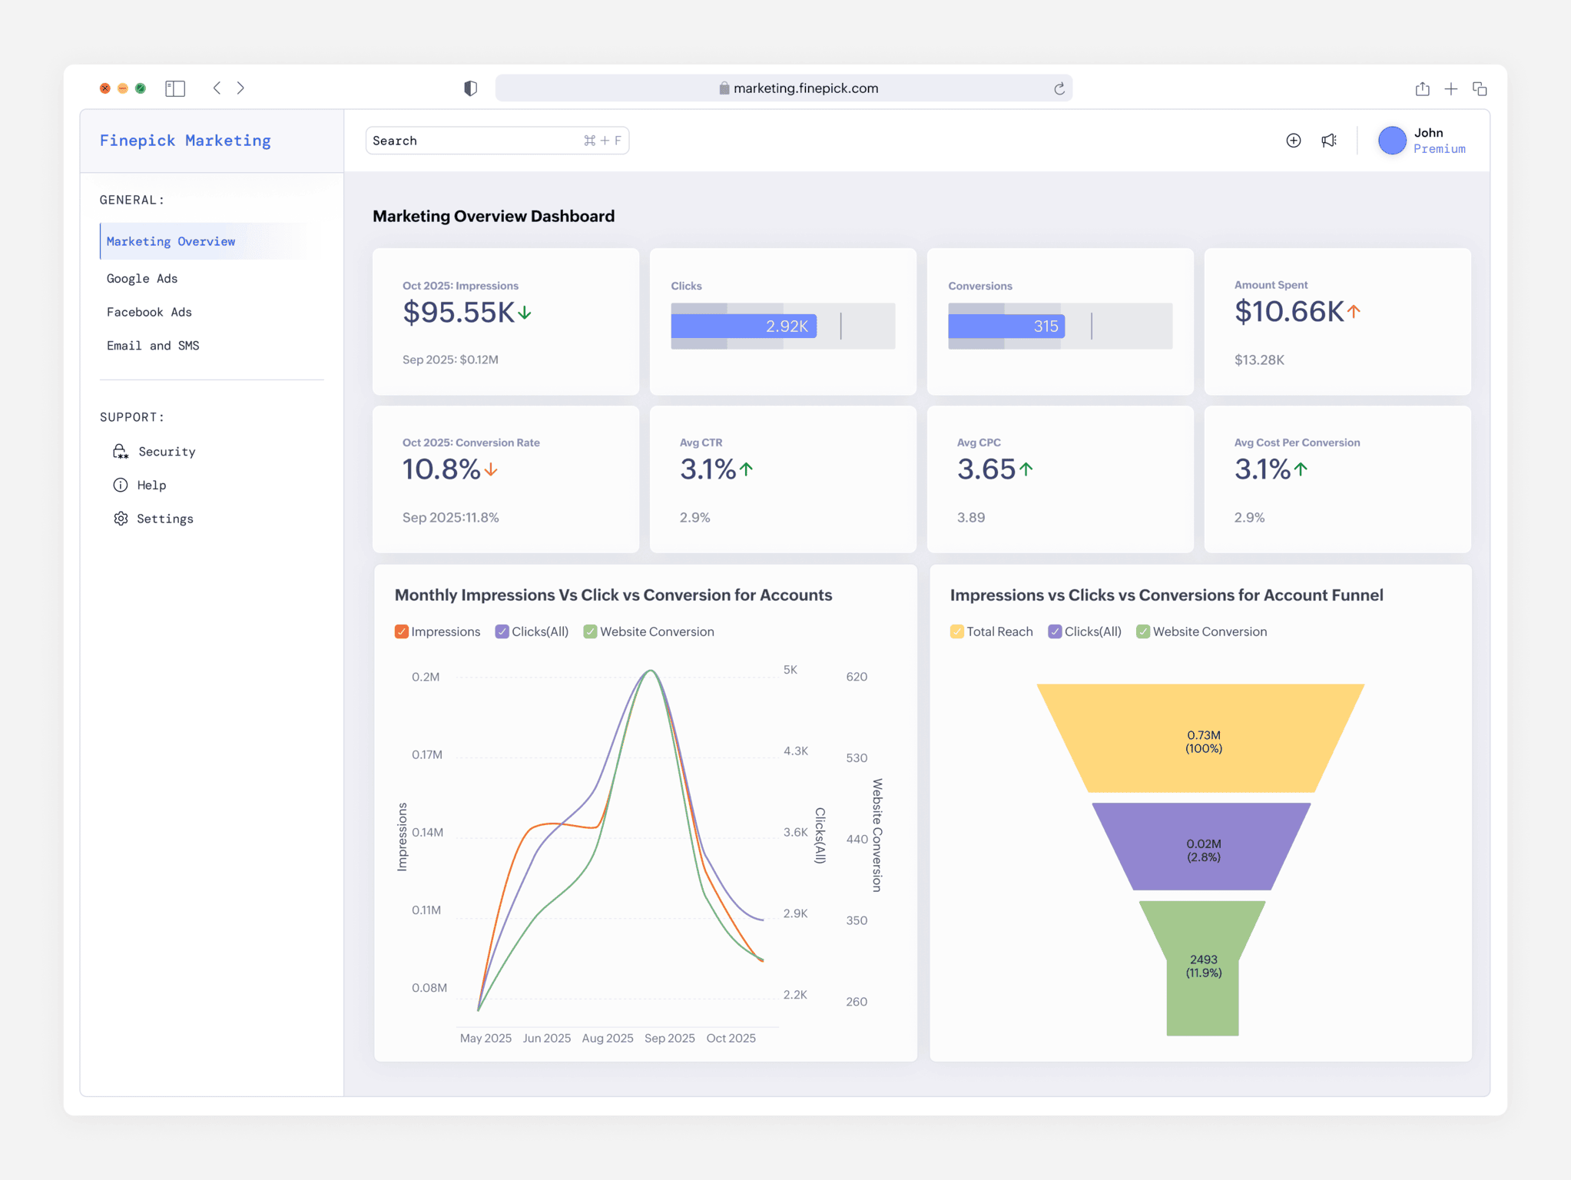The height and width of the screenshot is (1180, 1571).
Task: Switch to the Facebook Ads section
Action: click(149, 312)
